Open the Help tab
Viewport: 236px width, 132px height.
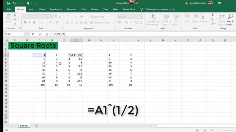pyautogui.click(x=115, y=9)
